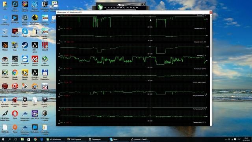The width and height of the screenshot is (252, 142).
Task: Open Task View on the taskbar
Action: pos(16,139)
